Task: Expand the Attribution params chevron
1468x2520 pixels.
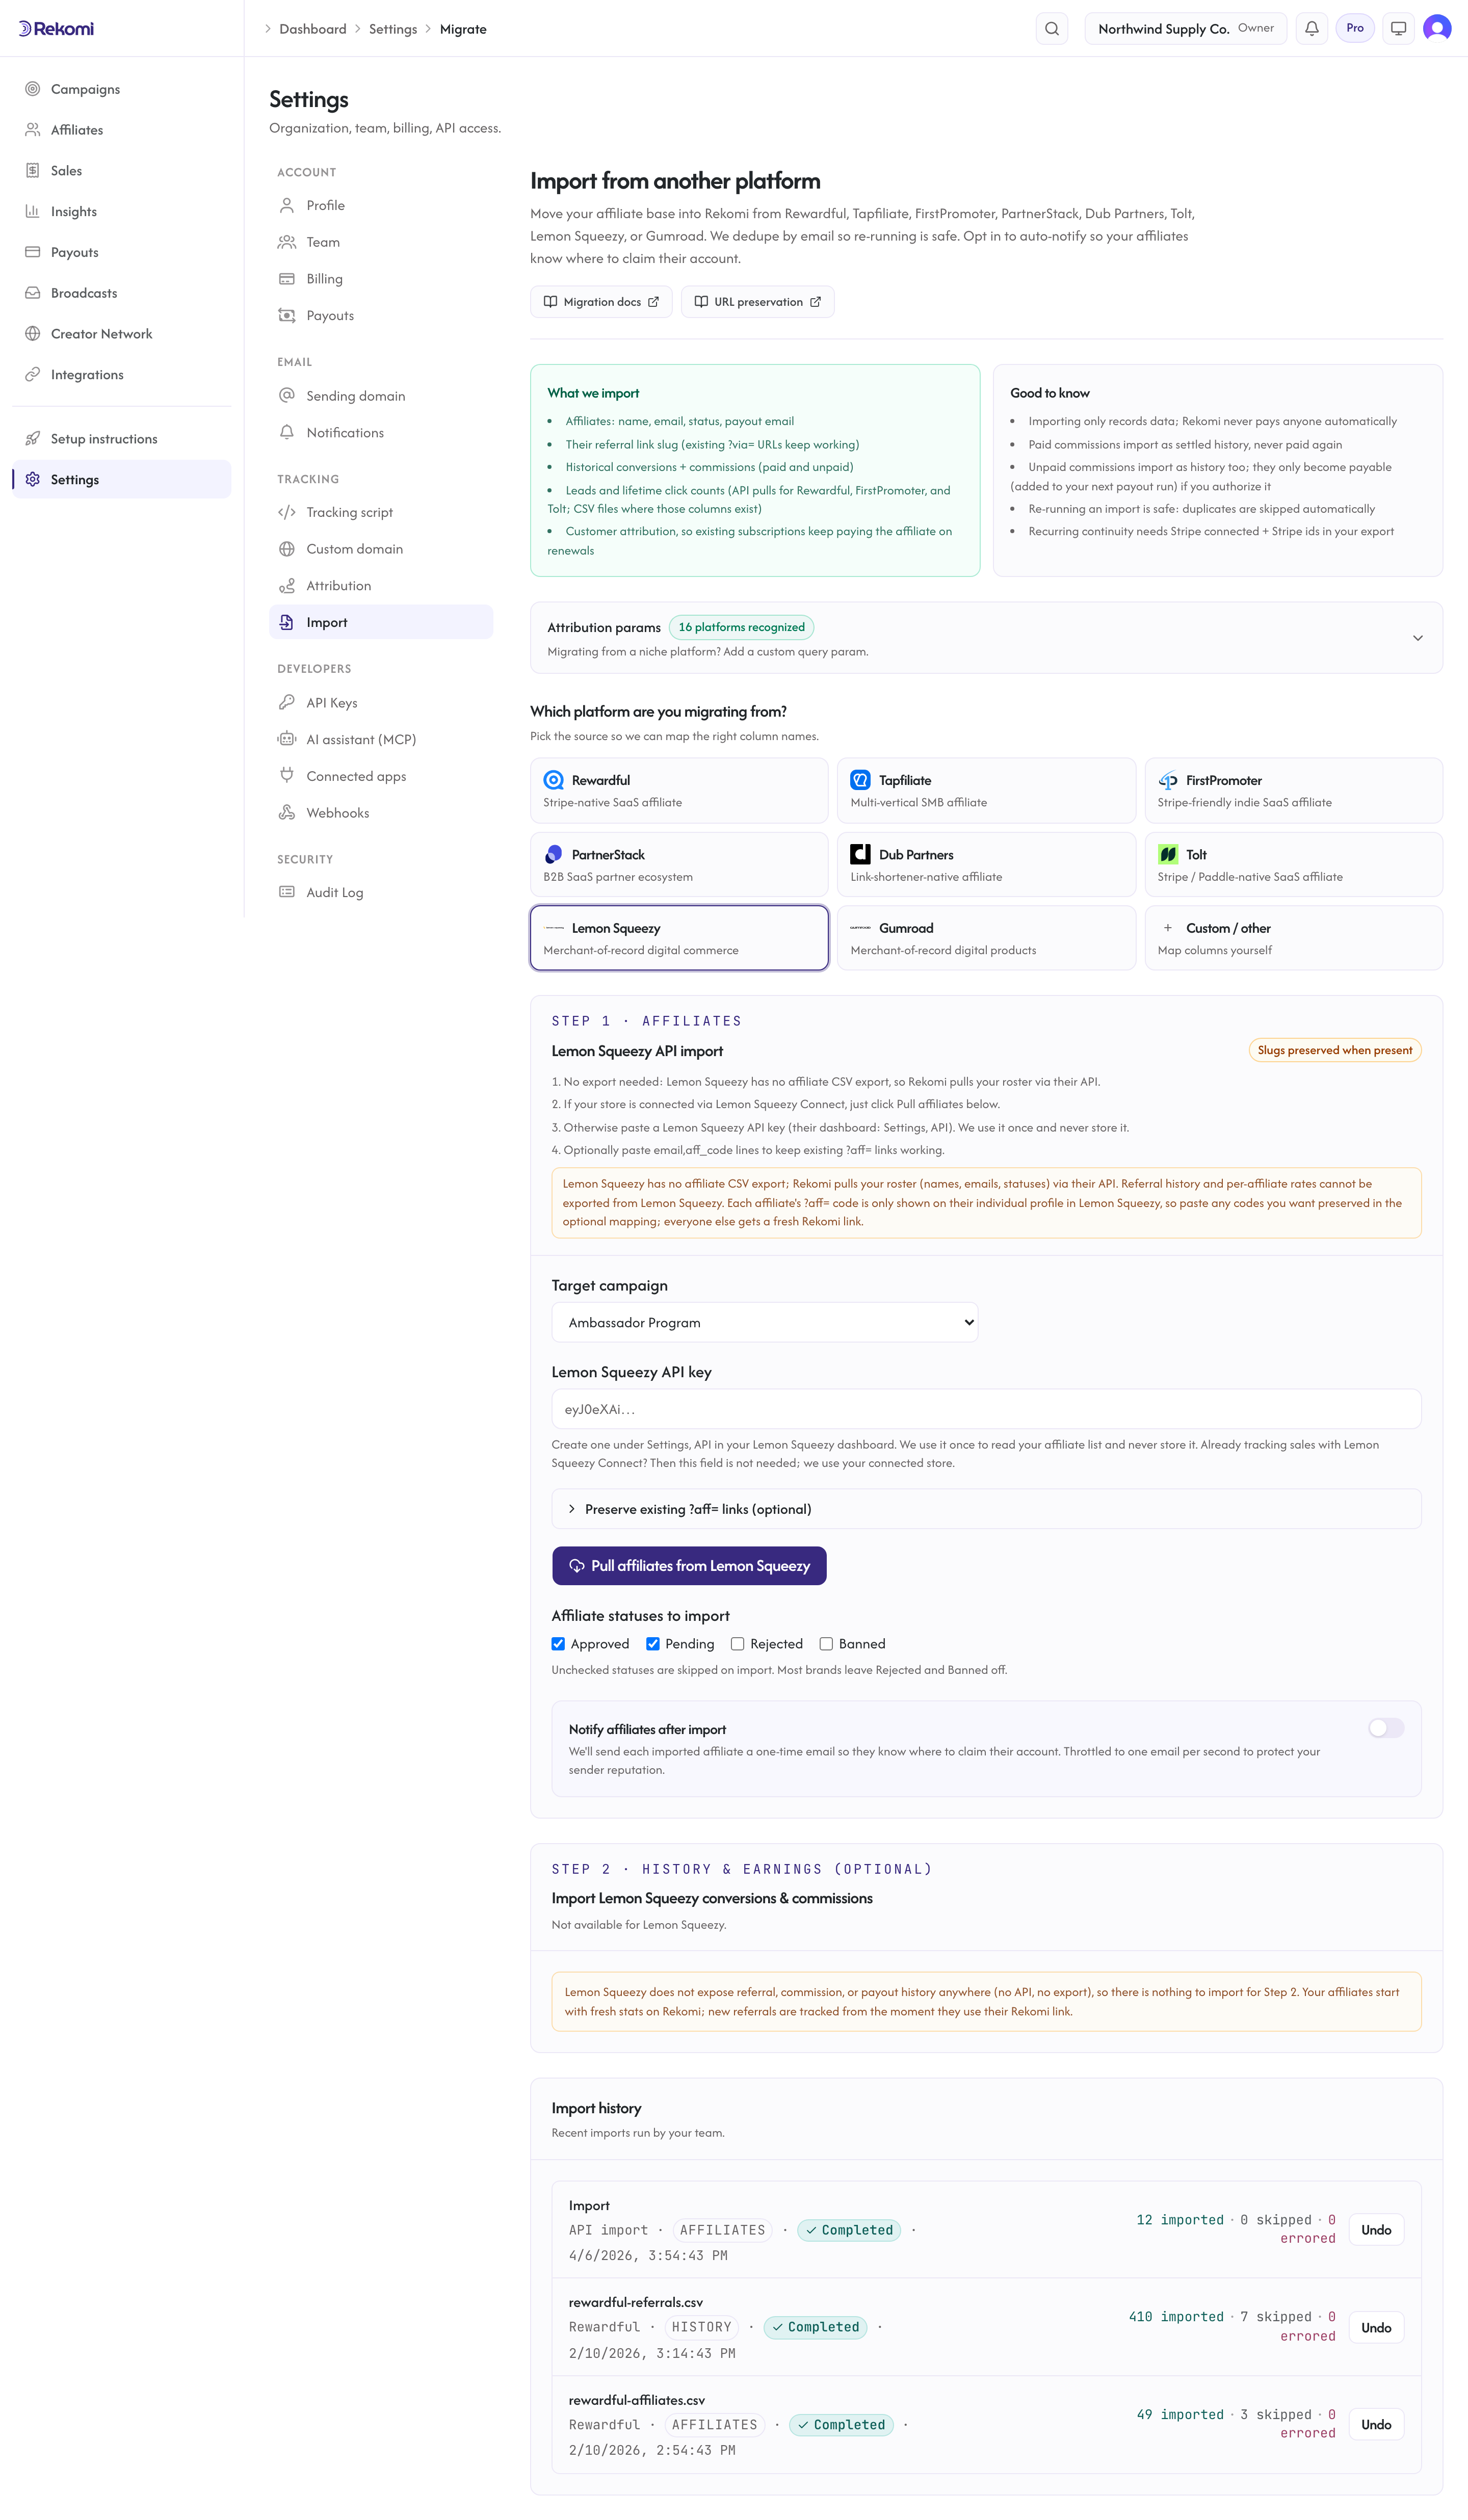Action: click(1417, 638)
